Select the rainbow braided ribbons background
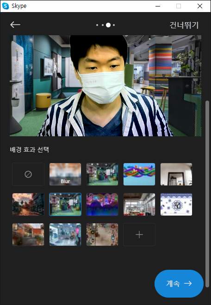Viewport: 211px width, 305px height. [139, 174]
